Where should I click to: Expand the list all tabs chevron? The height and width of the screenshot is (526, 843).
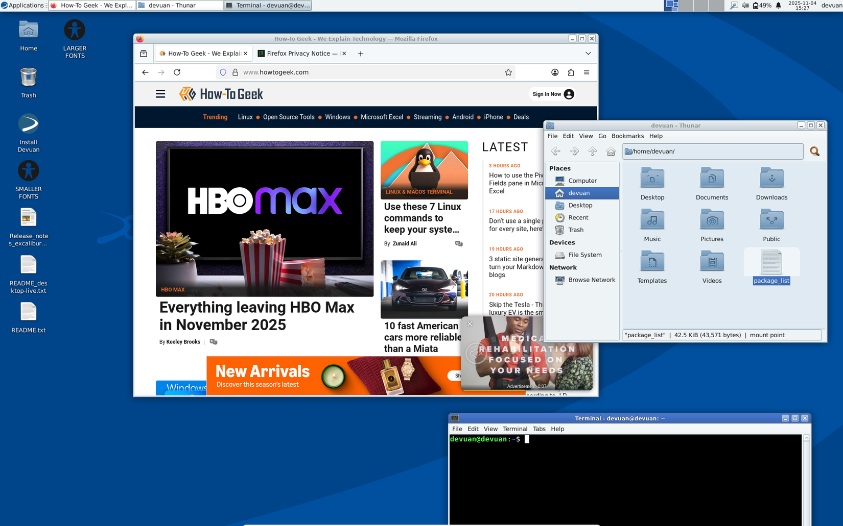[x=588, y=53]
